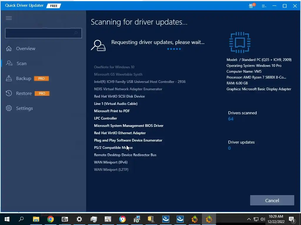
Task: Open the title bar menu list icon
Action: tap(264, 6)
